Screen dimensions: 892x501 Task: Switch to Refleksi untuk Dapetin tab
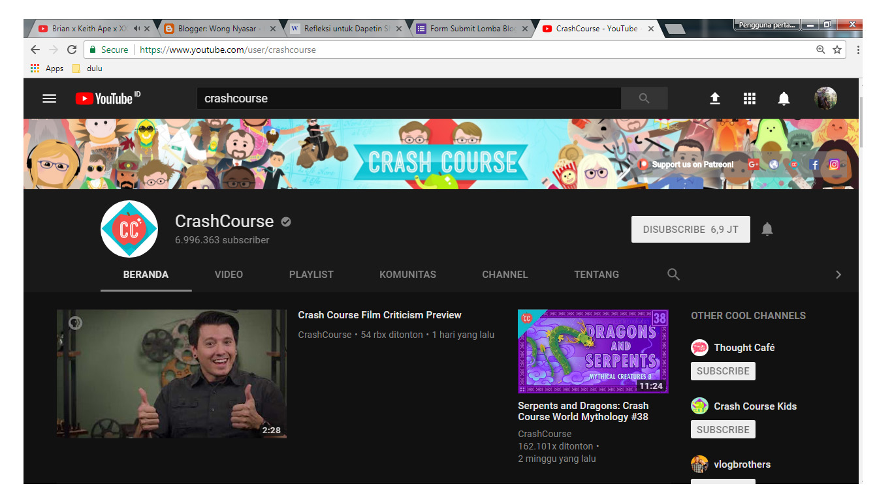pos(345,29)
